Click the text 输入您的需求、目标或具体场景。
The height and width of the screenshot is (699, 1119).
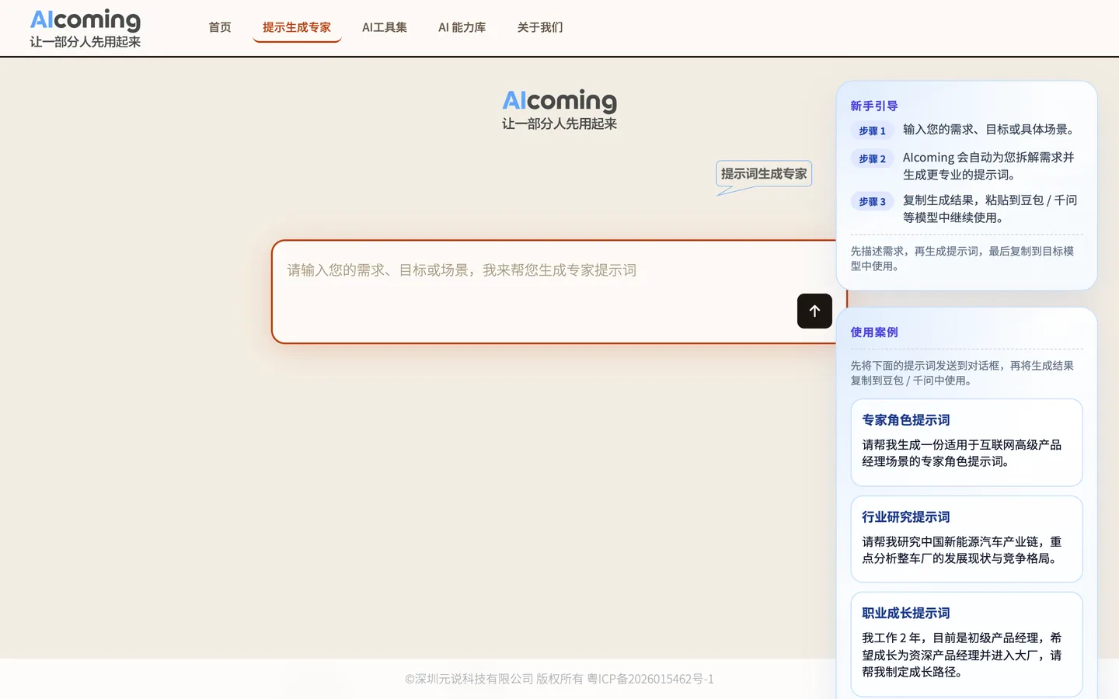[991, 130]
